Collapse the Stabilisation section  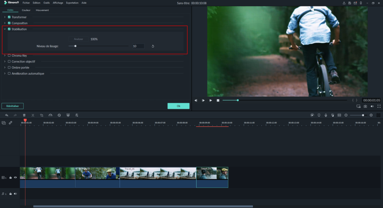[x=4, y=29]
